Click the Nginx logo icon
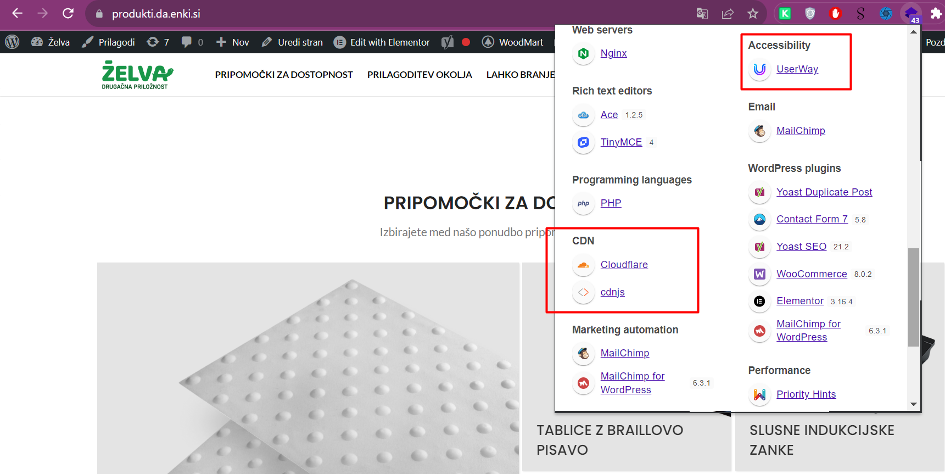Image resolution: width=945 pixels, height=474 pixels. [x=583, y=53]
